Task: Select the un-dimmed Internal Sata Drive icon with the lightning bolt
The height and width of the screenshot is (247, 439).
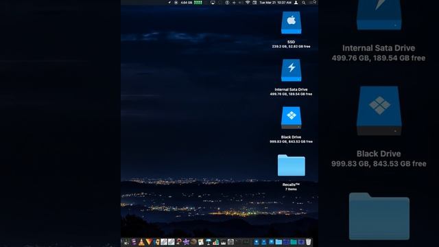Action: (x=291, y=70)
